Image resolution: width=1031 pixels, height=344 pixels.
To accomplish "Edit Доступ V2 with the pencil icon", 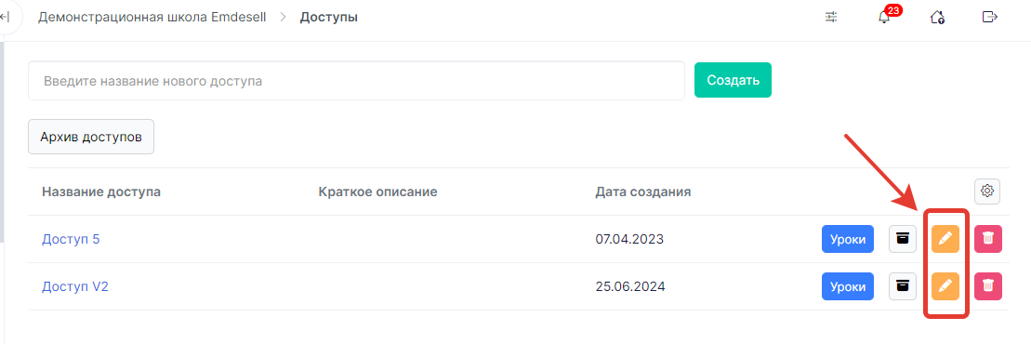I will coord(945,286).
